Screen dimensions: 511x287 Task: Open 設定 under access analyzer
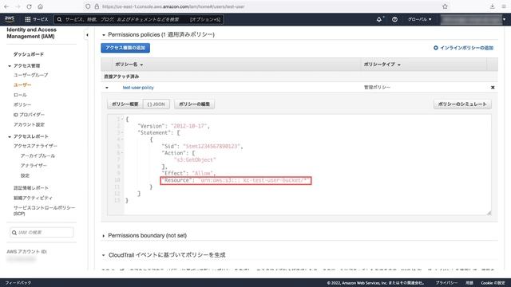(25, 175)
